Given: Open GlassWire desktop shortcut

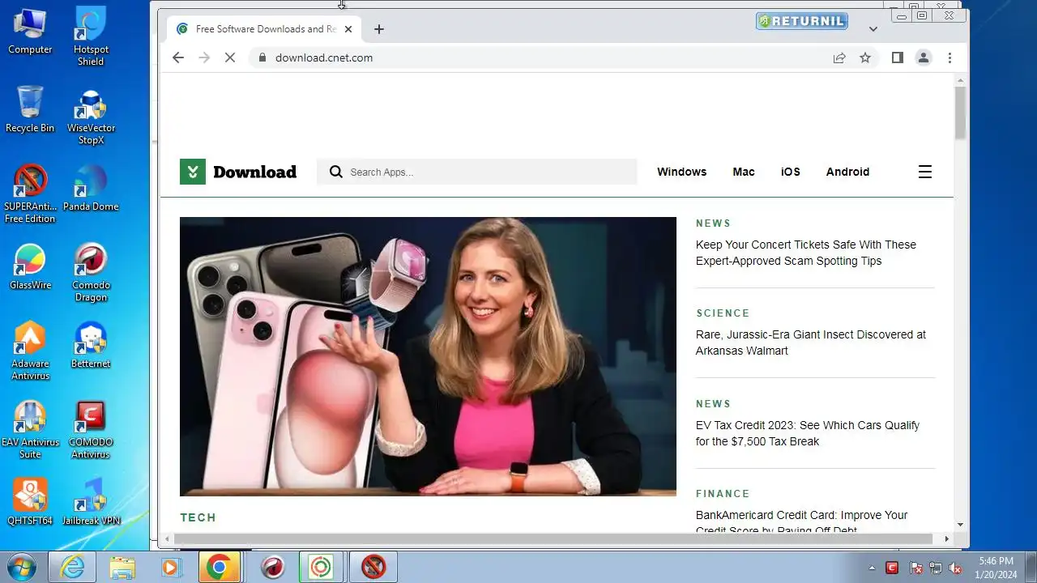Looking at the screenshot, I should point(30,266).
